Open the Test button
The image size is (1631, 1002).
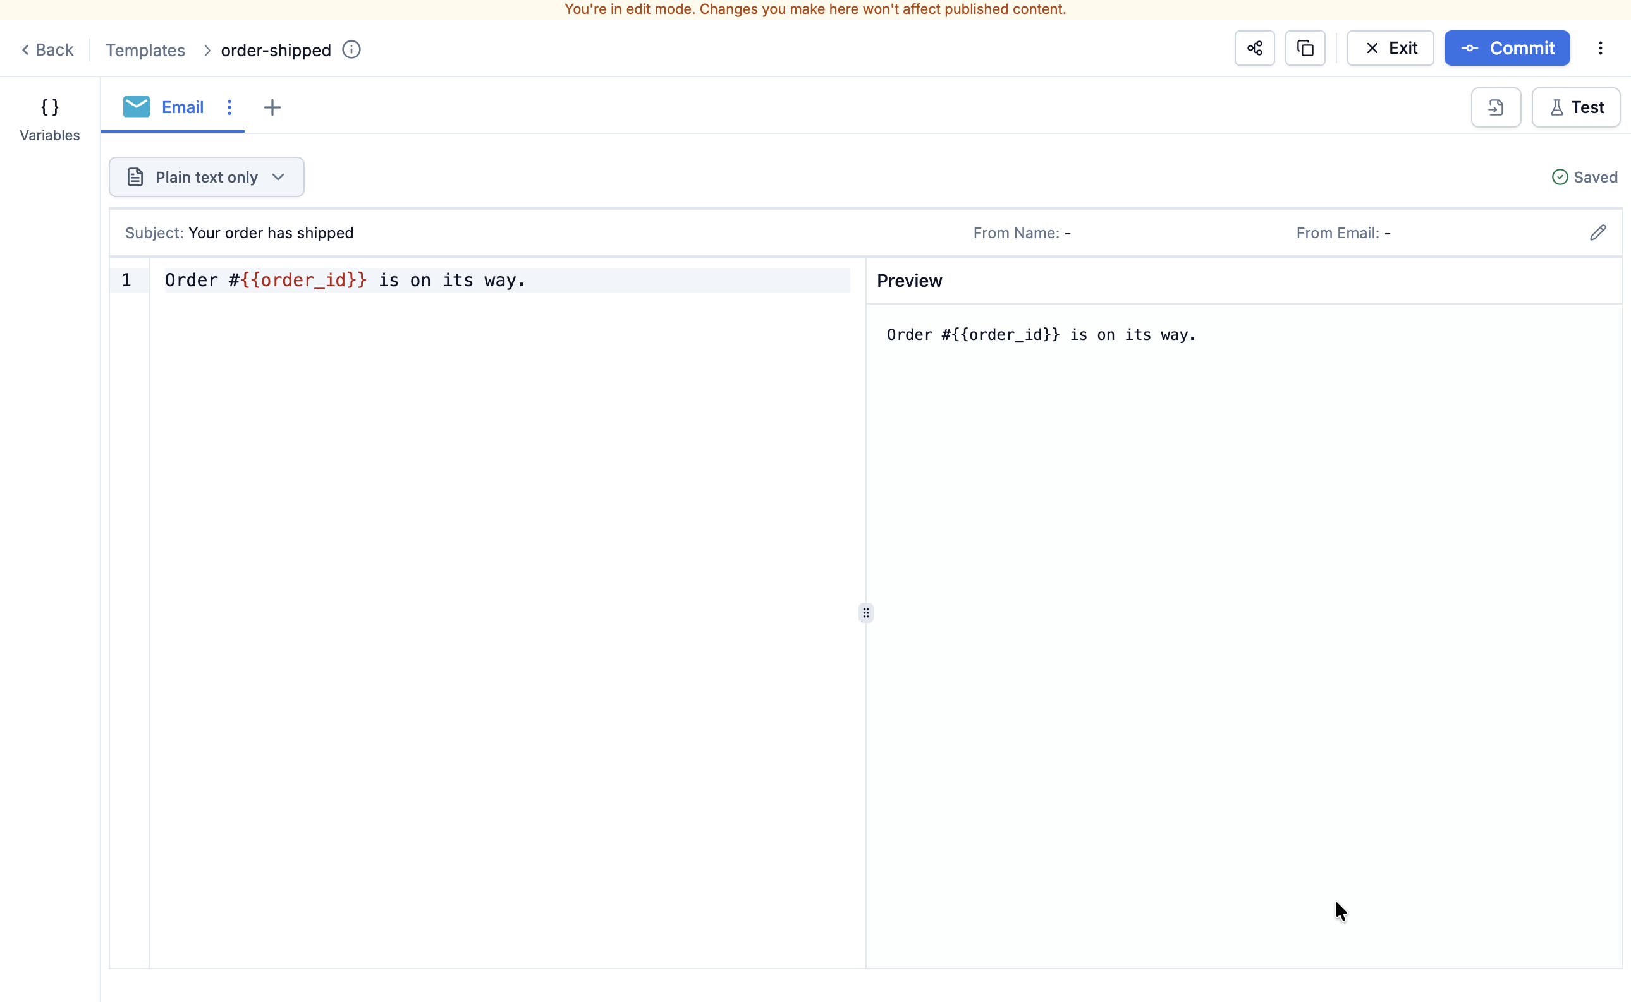click(1576, 107)
